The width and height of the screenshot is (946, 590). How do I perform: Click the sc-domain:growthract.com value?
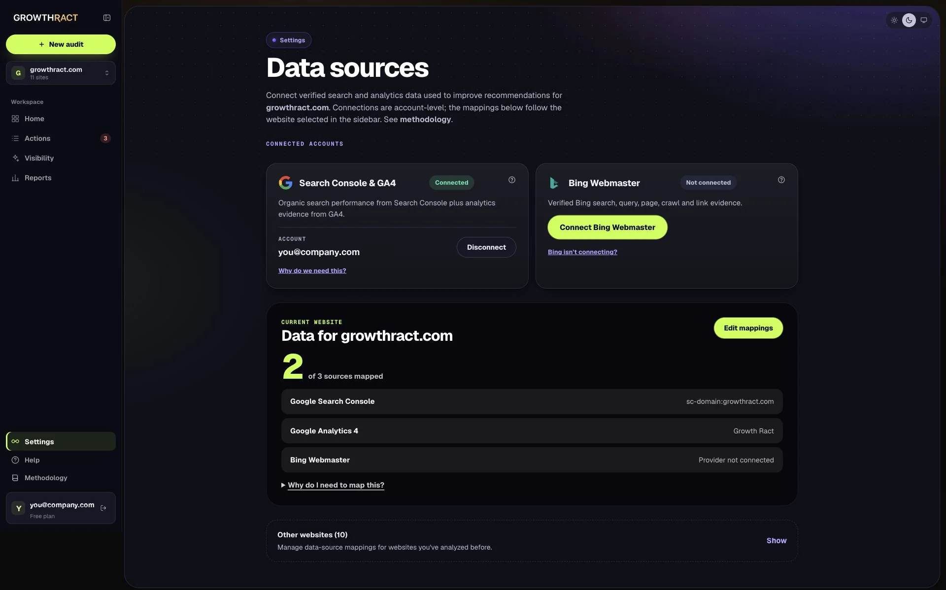730,401
